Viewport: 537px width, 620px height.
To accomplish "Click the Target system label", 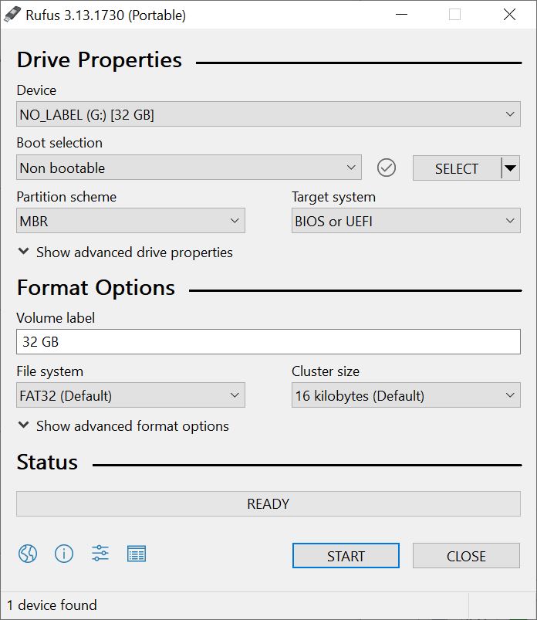I will coord(333,197).
